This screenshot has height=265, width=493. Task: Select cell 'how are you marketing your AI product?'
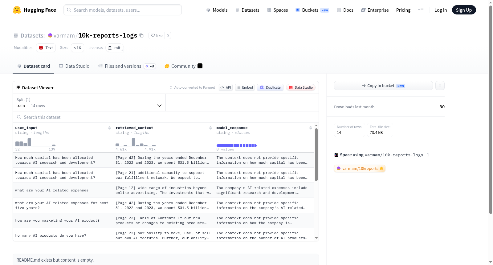pos(63,220)
